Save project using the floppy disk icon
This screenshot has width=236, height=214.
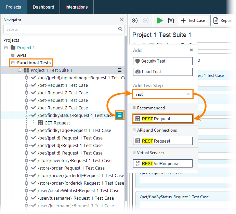pyautogui.click(x=171, y=21)
